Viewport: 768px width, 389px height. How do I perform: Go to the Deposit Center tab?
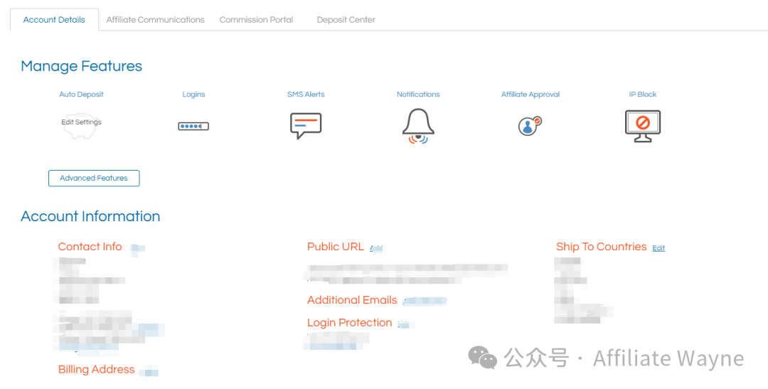pos(346,20)
